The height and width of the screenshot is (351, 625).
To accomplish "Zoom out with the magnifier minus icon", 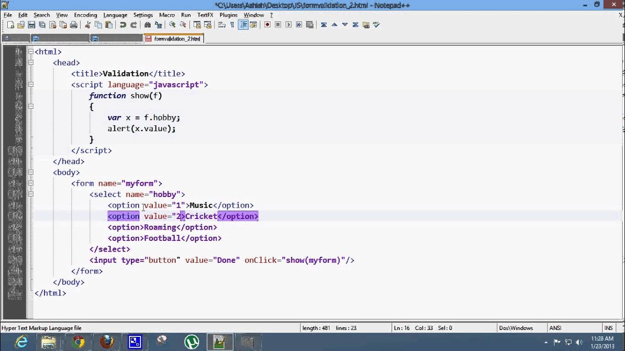I will coord(183,25).
